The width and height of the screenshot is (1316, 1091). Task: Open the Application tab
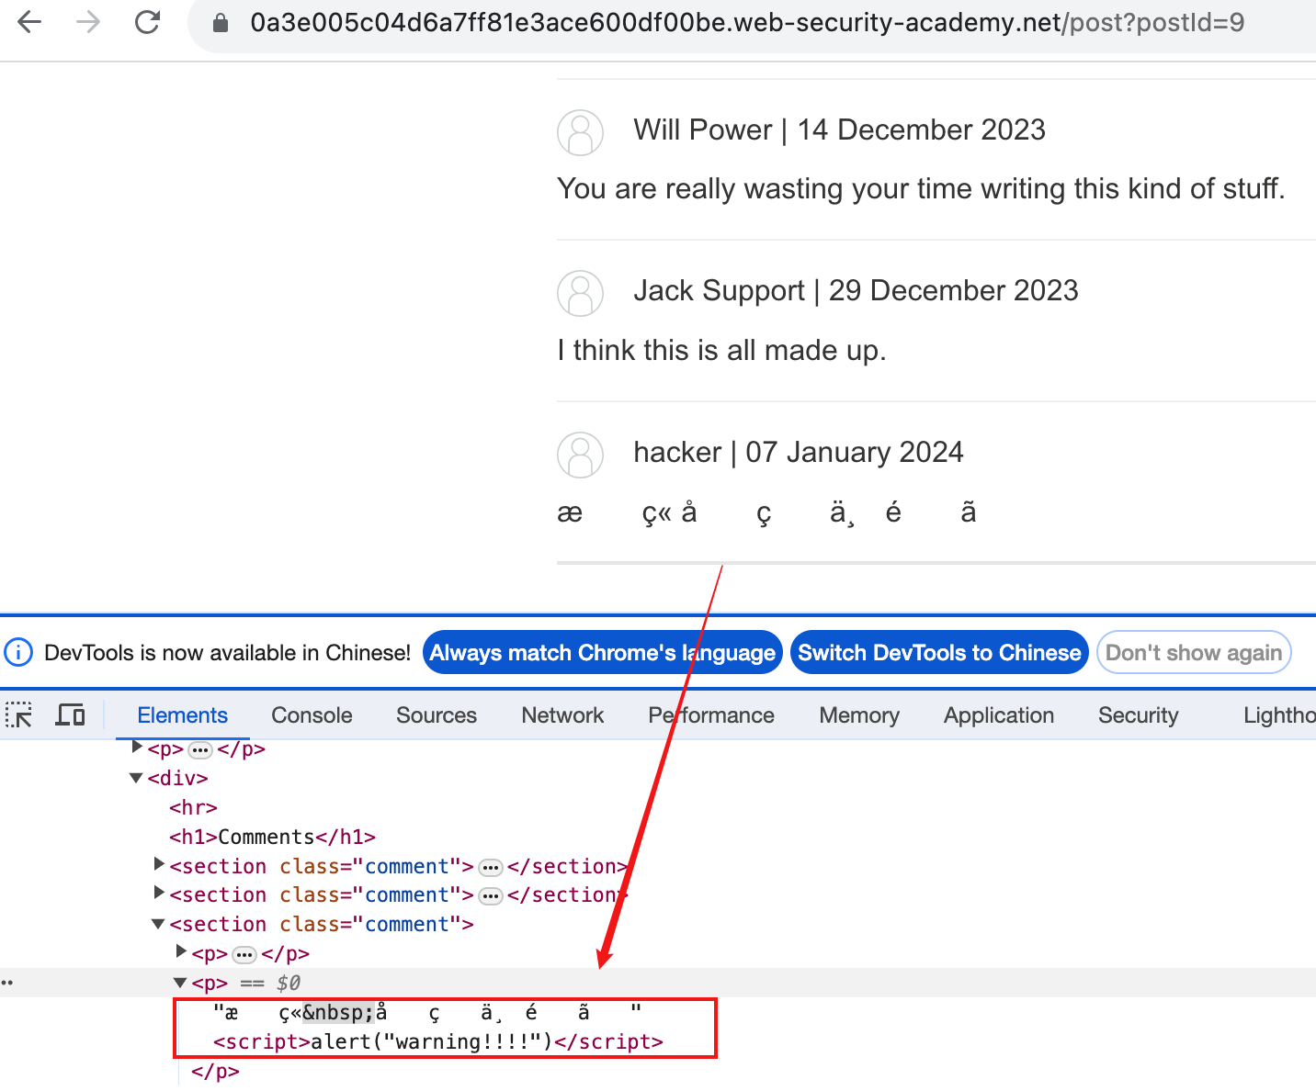point(999,715)
